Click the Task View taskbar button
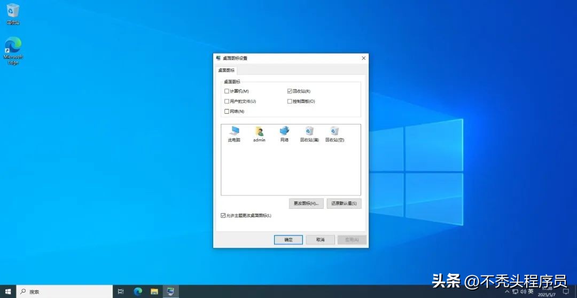The height and width of the screenshot is (298, 577). click(121, 292)
